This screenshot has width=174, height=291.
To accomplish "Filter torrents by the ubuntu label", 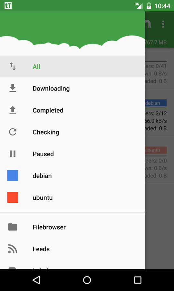I will coord(72,198).
